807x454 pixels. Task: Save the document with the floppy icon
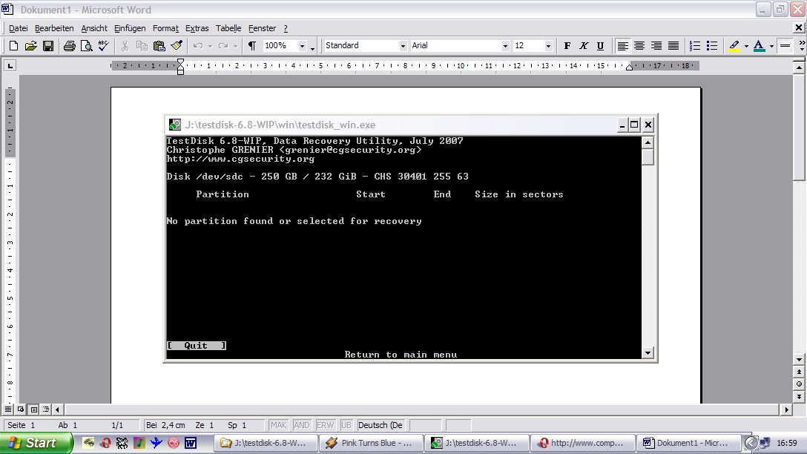pos(48,46)
